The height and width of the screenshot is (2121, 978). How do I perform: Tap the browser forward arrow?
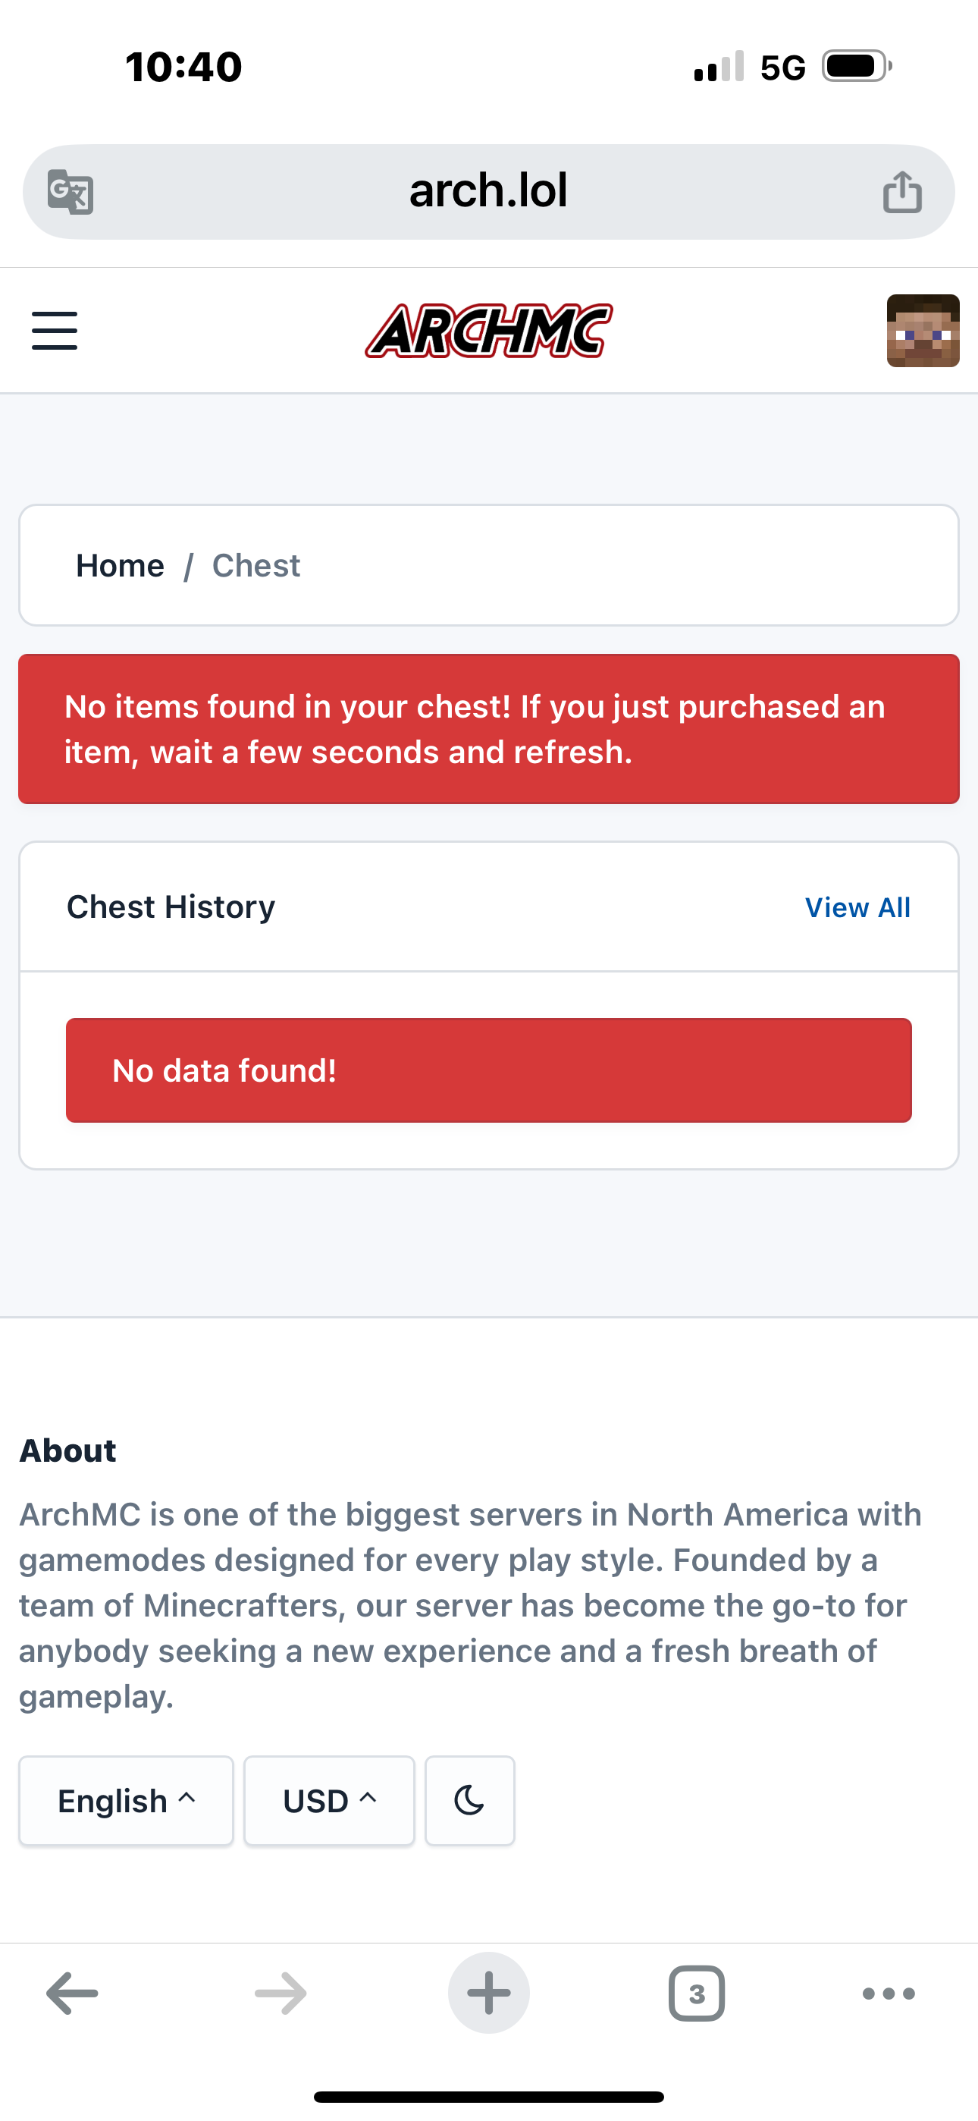281,1994
